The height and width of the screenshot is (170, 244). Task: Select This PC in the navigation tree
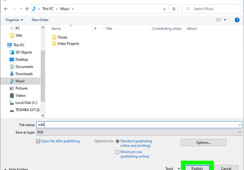[19, 45]
